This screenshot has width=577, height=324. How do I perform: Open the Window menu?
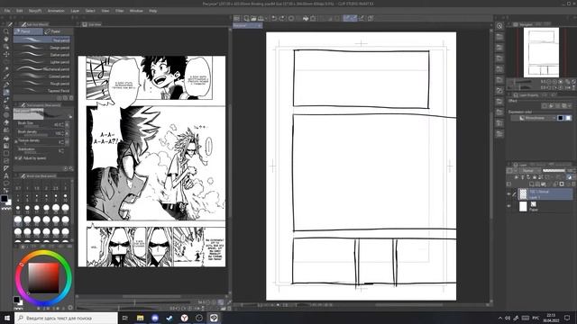point(136,11)
